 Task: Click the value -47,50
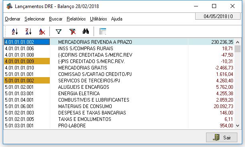coord(227,55)
